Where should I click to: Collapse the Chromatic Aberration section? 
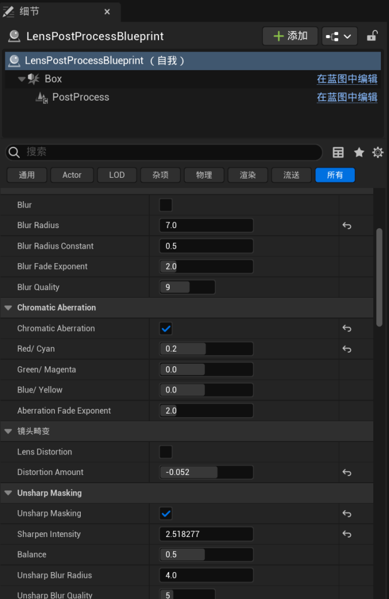tap(9, 308)
